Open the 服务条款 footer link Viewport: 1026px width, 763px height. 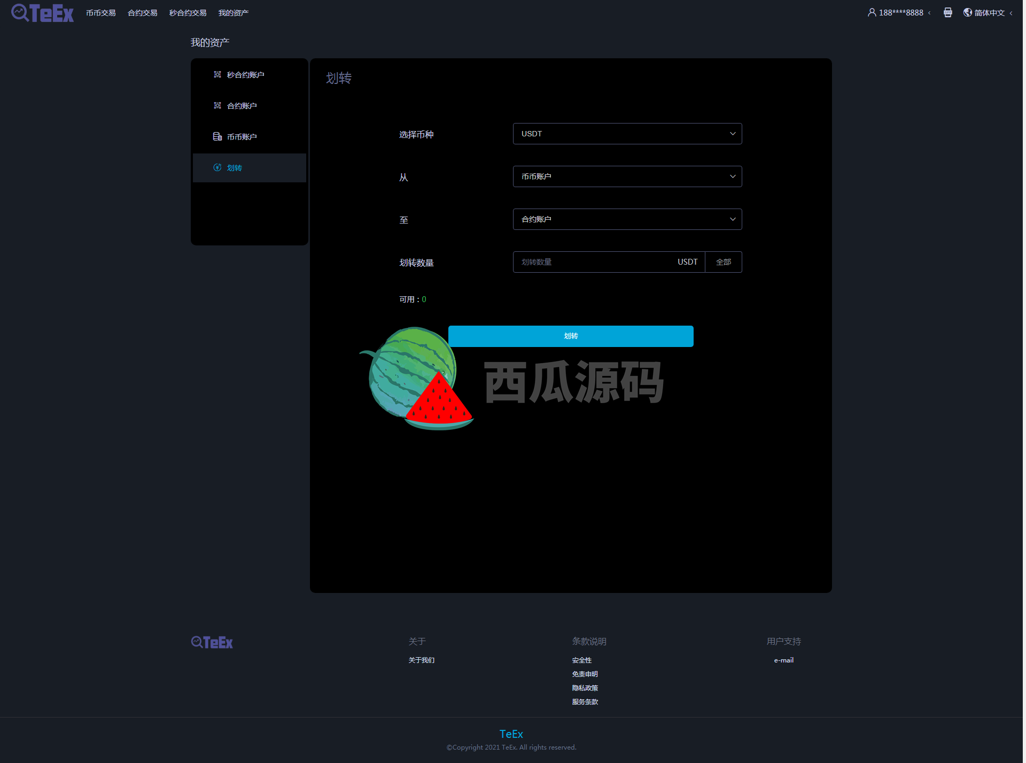[x=585, y=702]
